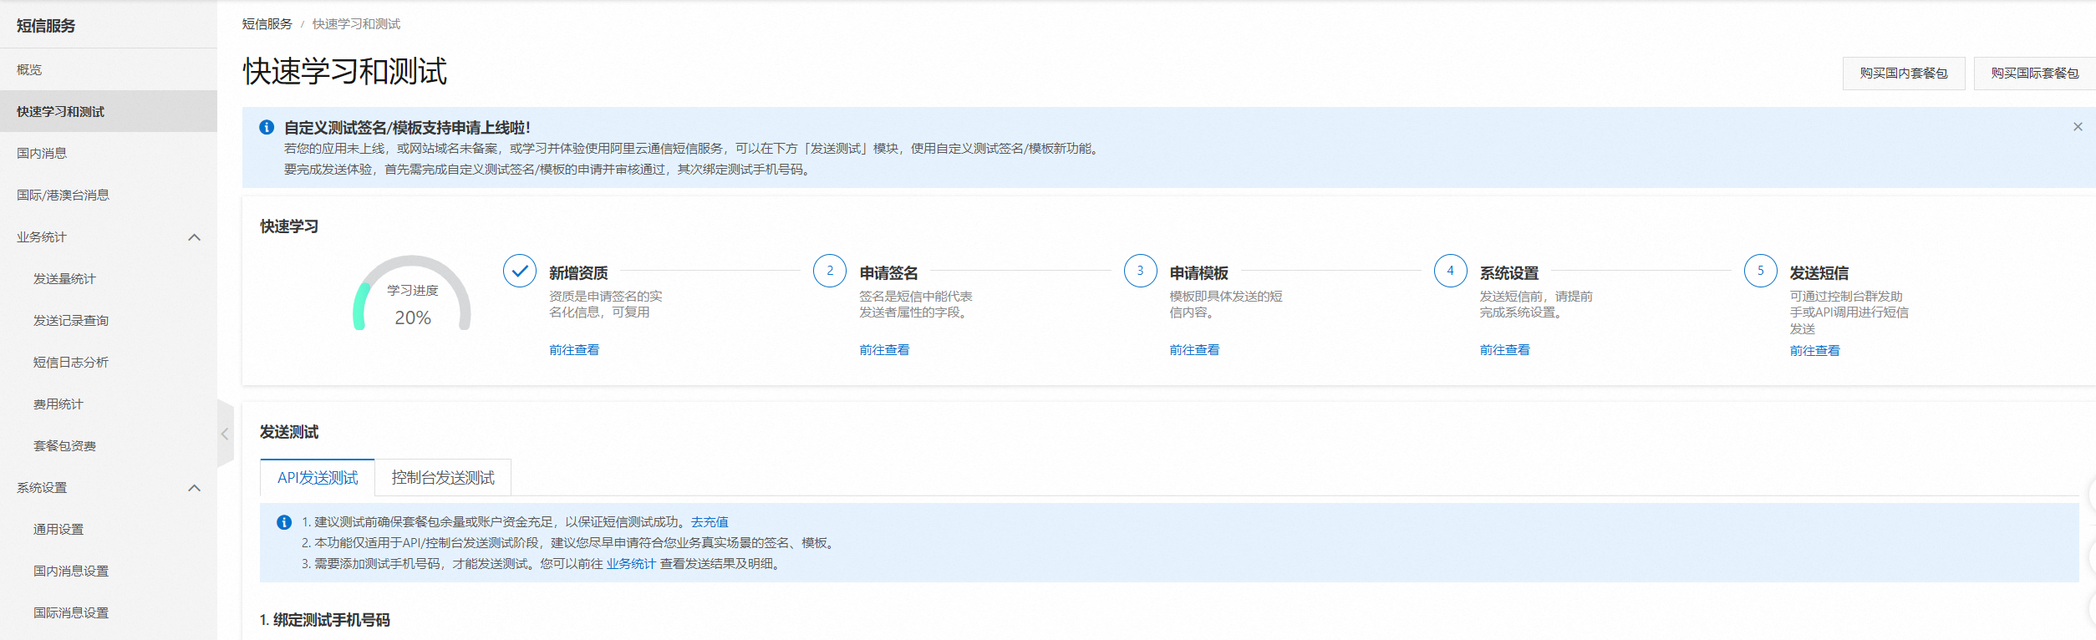The width and height of the screenshot is (2096, 640).
Task: Select the API发送测试 tab
Action: pos(318,478)
